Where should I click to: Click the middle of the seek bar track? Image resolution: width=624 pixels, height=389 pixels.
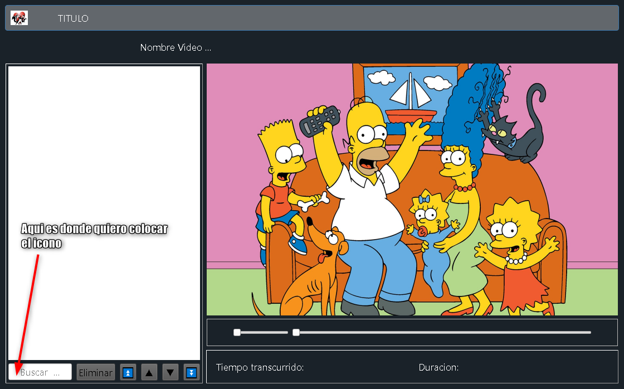click(x=443, y=332)
